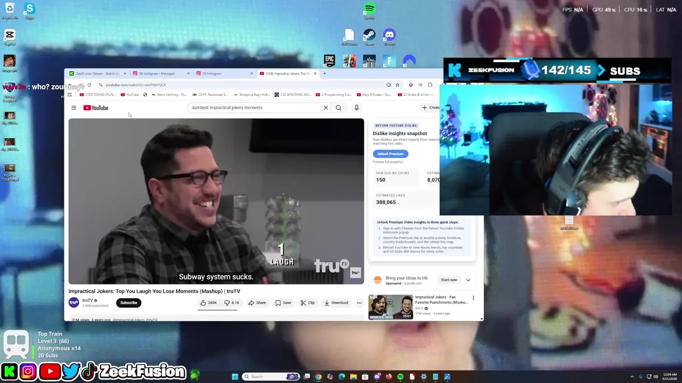Image resolution: width=682 pixels, height=383 pixels.
Task: Bookmark this page with the star icon
Action: click(x=397, y=85)
